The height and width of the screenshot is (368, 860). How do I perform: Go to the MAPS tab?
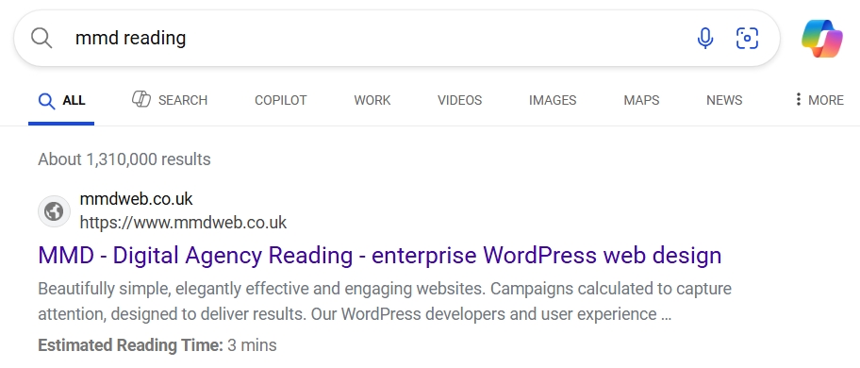pyautogui.click(x=641, y=100)
